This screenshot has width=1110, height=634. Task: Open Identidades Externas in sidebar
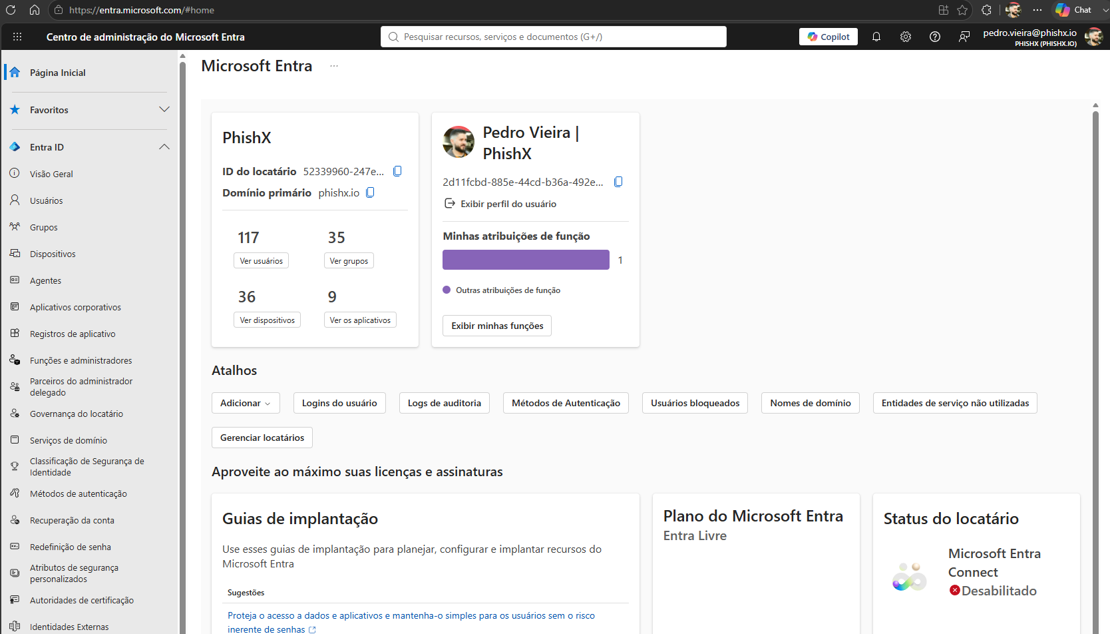69,627
